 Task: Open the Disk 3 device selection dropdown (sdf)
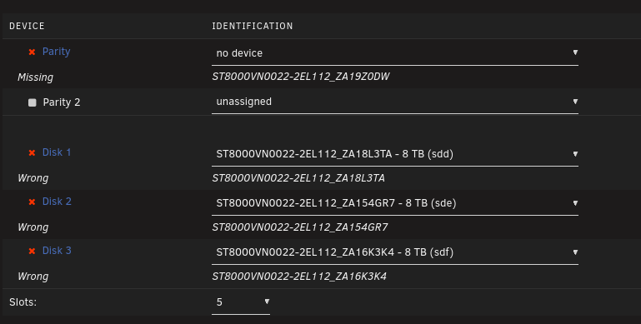pyautogui.click(x=395, y=252)
